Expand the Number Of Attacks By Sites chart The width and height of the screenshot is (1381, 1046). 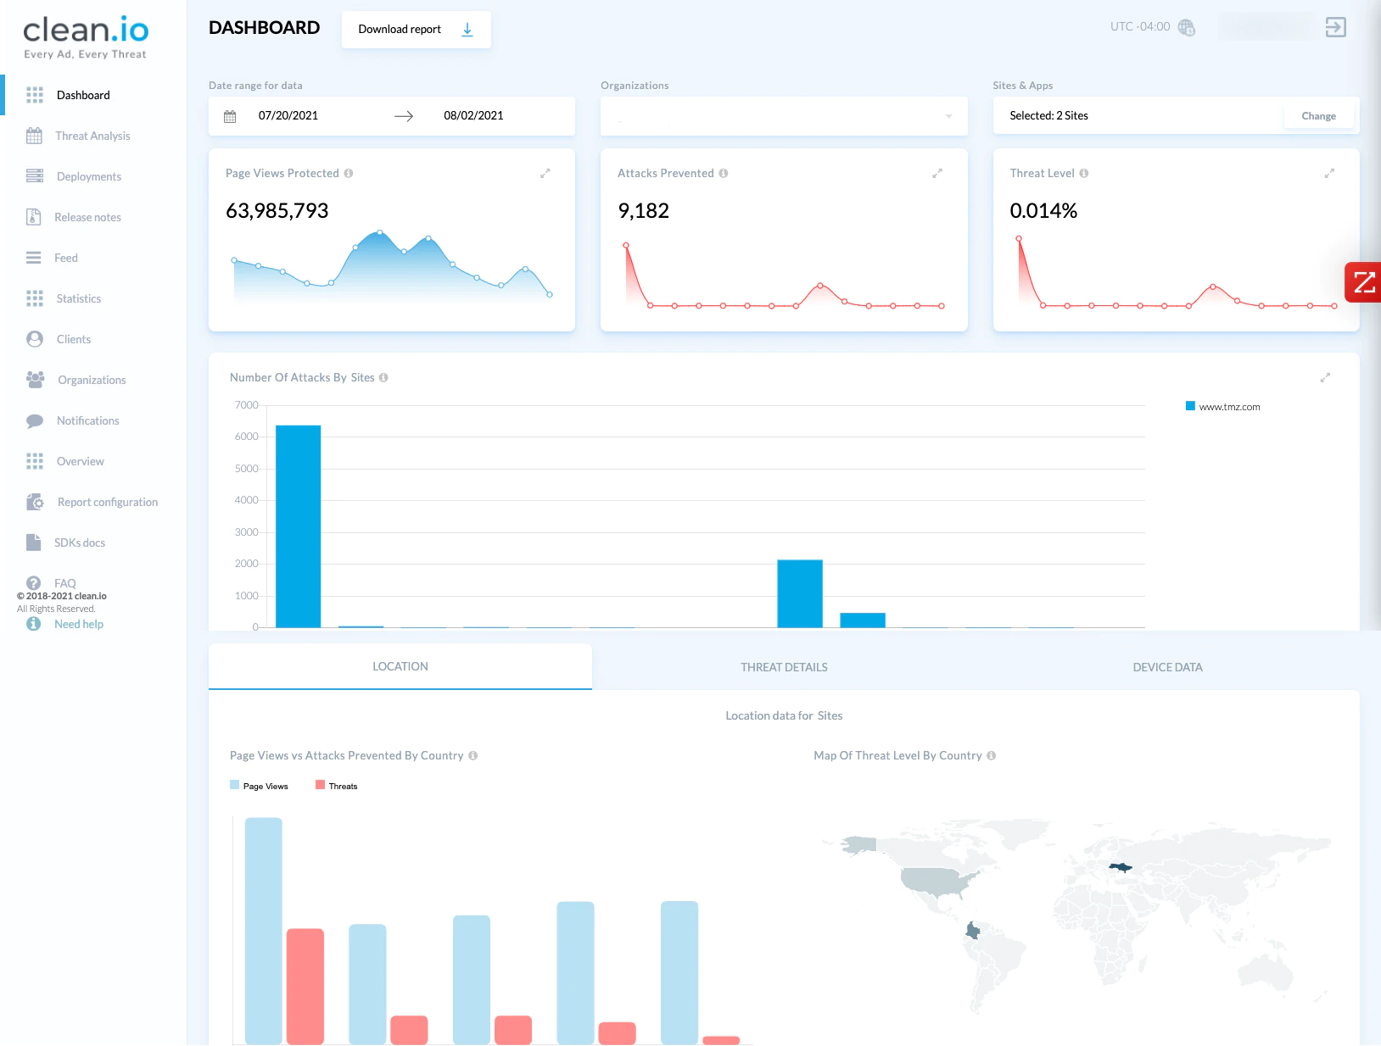(1325, 377)
